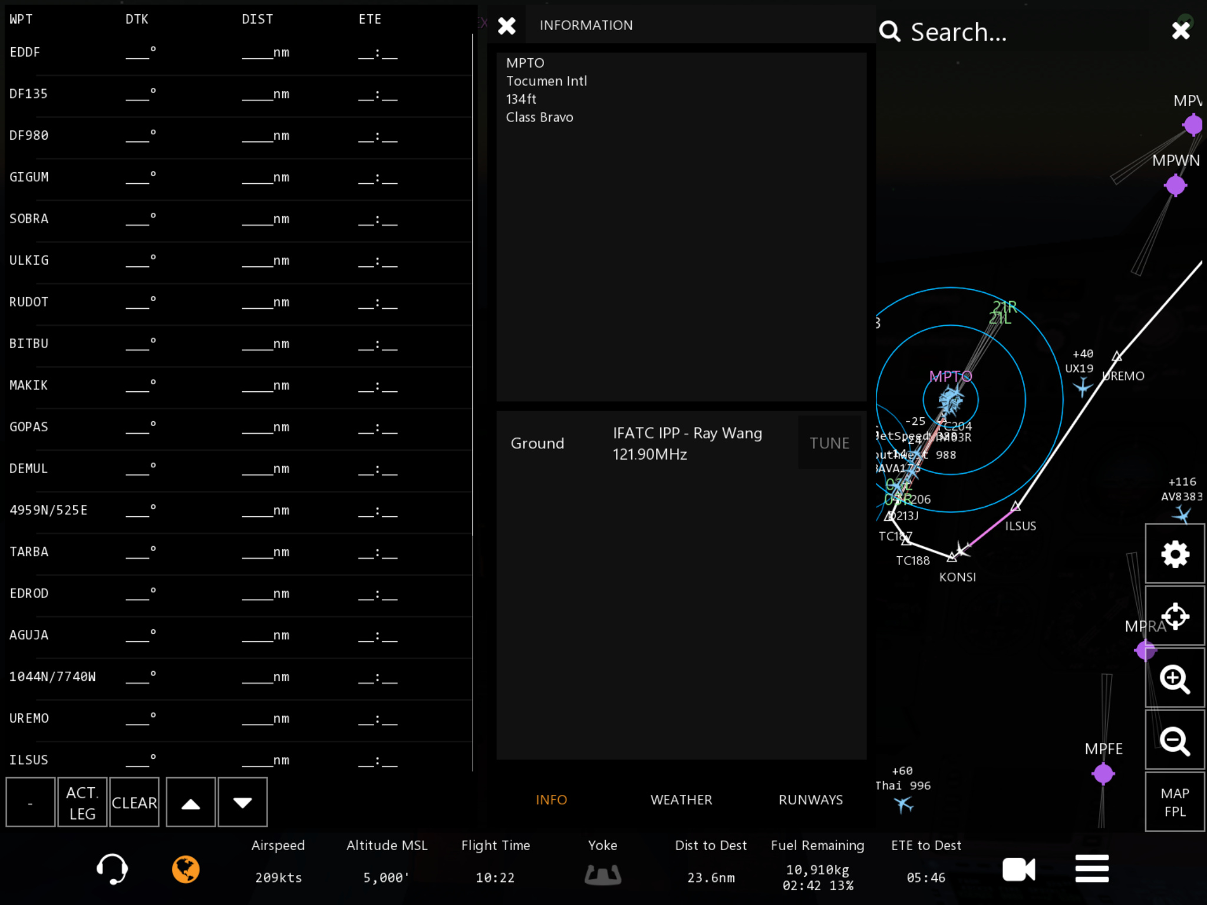The width and height of the screenshot is (1207, 905).
Task: Open the hamburger main menu
Action: pyautogui.click(x=1091, y=869)
